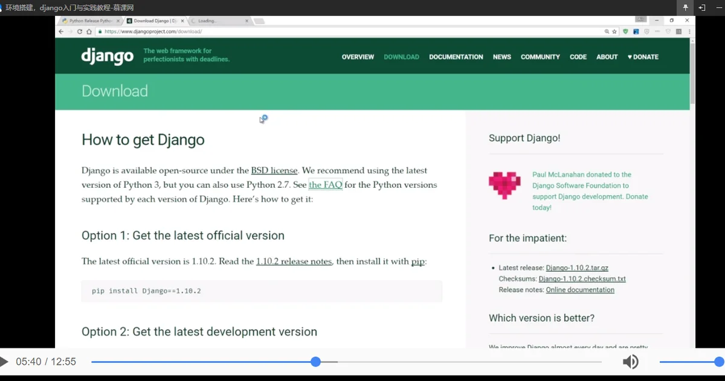The width and height of the screenshot is (725, 381).
Task: Click the exit mini-player icon beside the pin
Action: click(x=702, y=8)
